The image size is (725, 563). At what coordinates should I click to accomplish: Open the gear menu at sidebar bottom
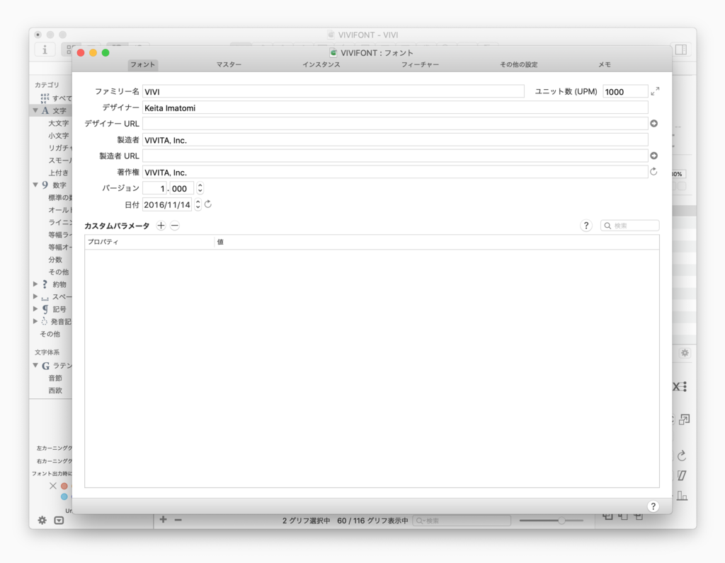tap(42, 520)
